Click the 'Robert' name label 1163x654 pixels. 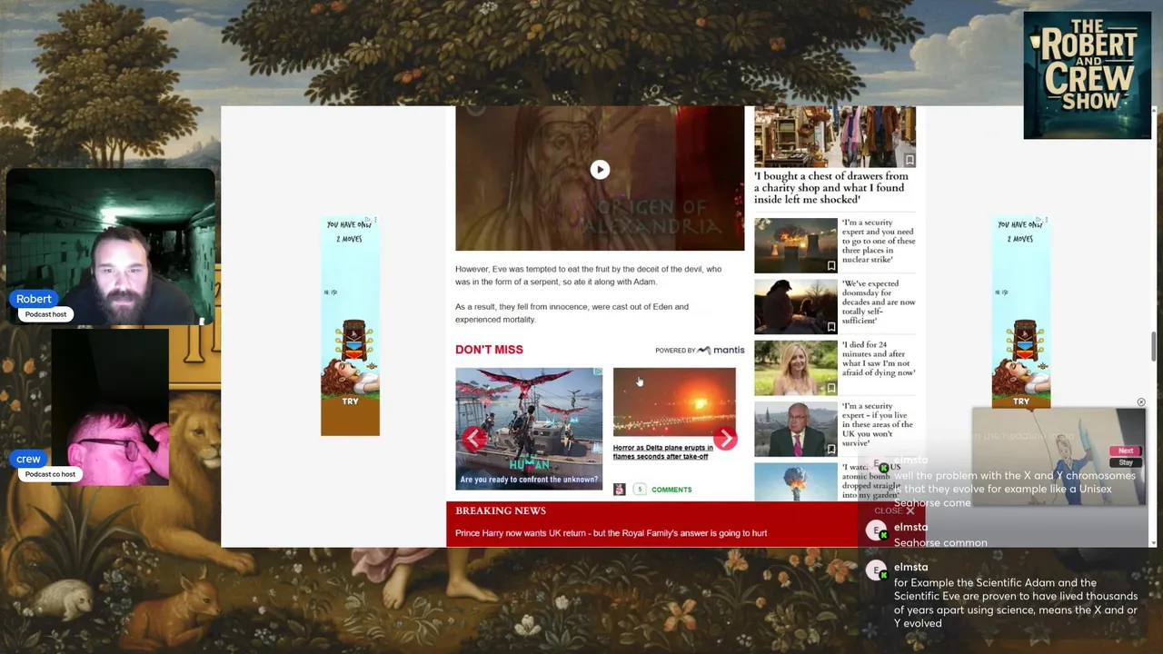coord(34,299)
